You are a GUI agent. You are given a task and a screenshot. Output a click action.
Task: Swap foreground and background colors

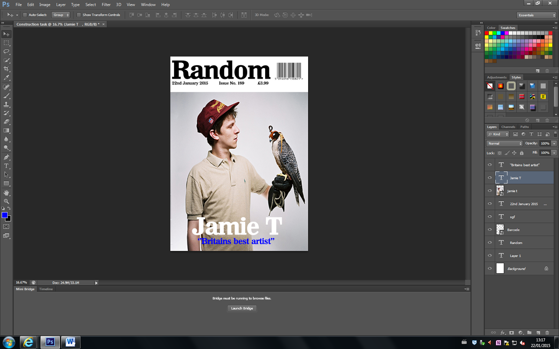[9, 208]
